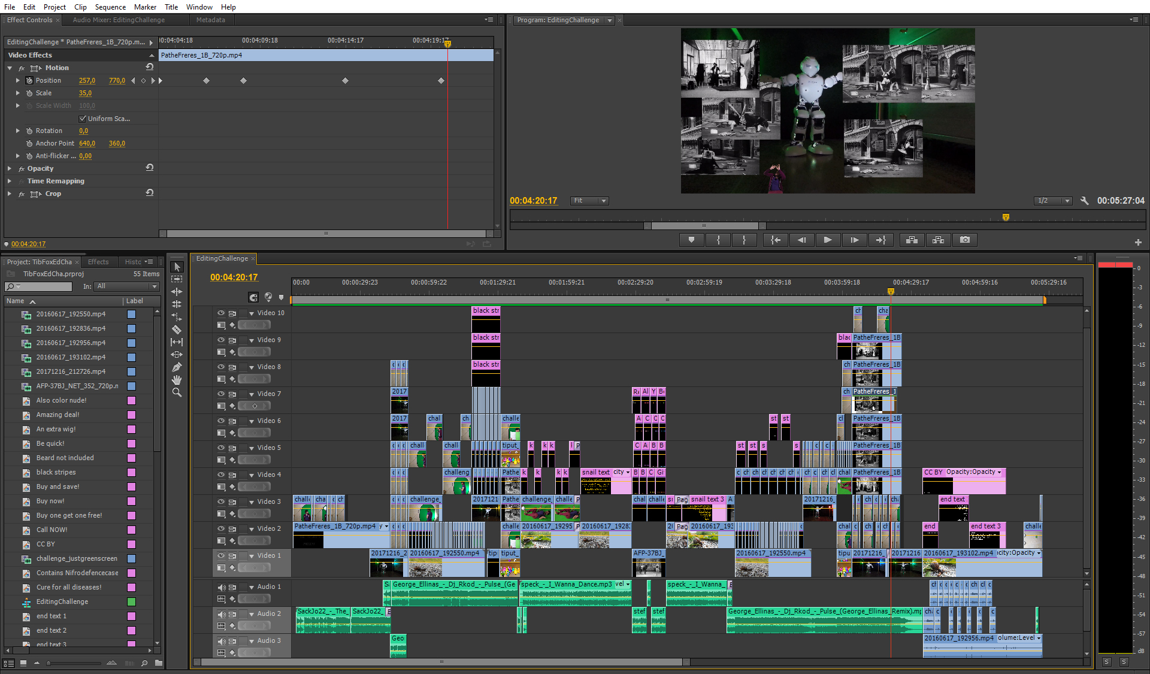Step forward one frame in Program monitor
Viewport: 1150px width, 674px height.
pos(854,240)
